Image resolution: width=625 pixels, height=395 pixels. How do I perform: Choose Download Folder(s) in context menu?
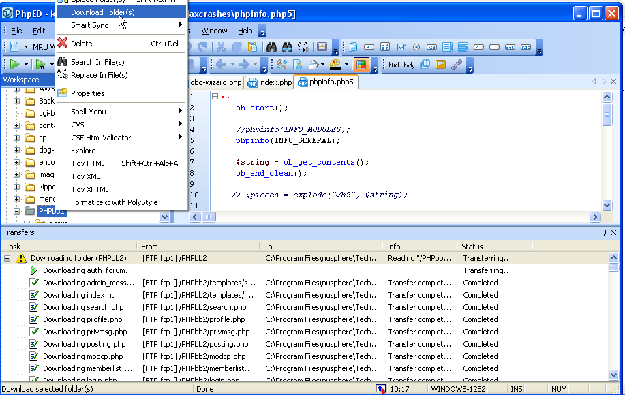121,12
